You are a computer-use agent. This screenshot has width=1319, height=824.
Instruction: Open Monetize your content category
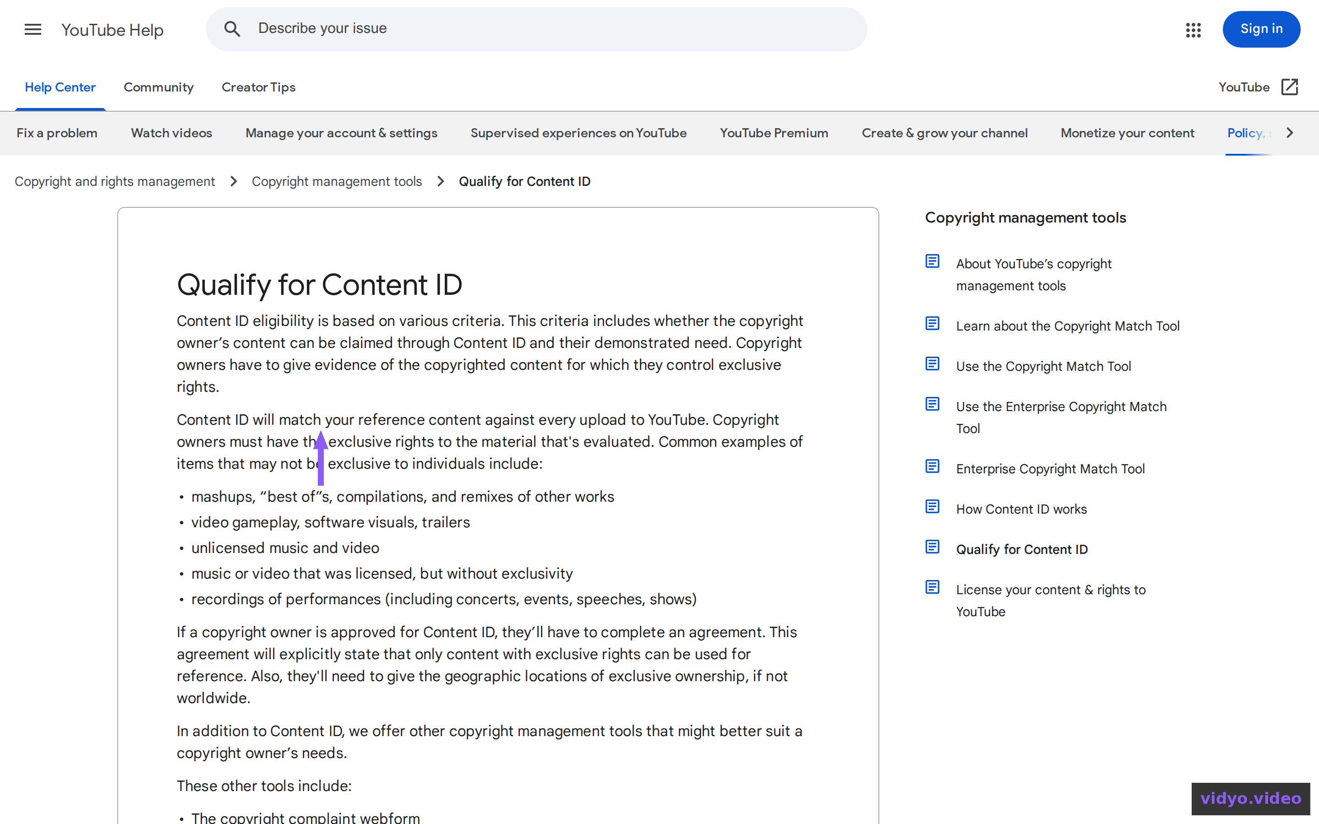pyautogui.click(x=1127, y=133)
